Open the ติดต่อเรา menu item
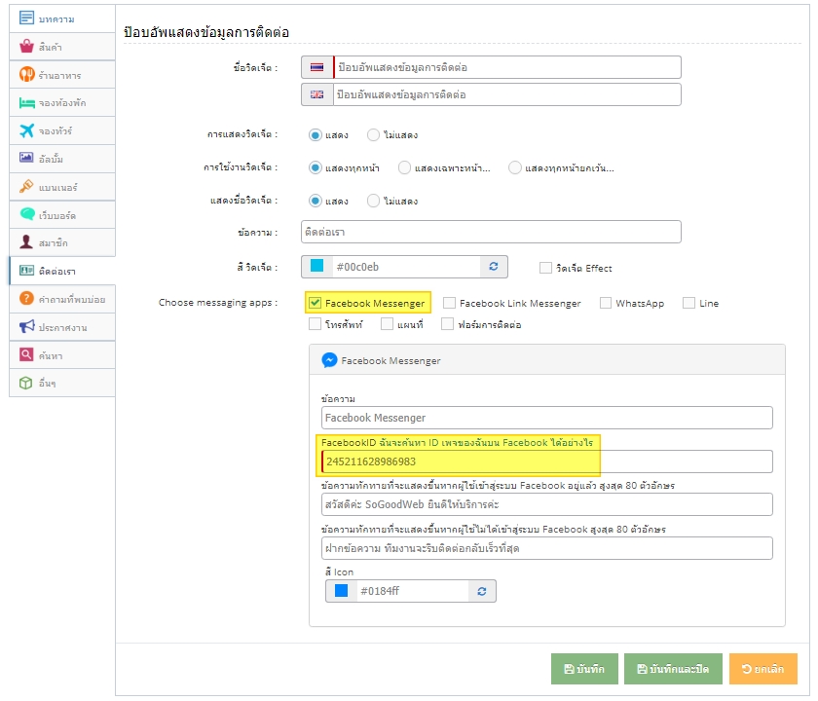 (62, 271)
